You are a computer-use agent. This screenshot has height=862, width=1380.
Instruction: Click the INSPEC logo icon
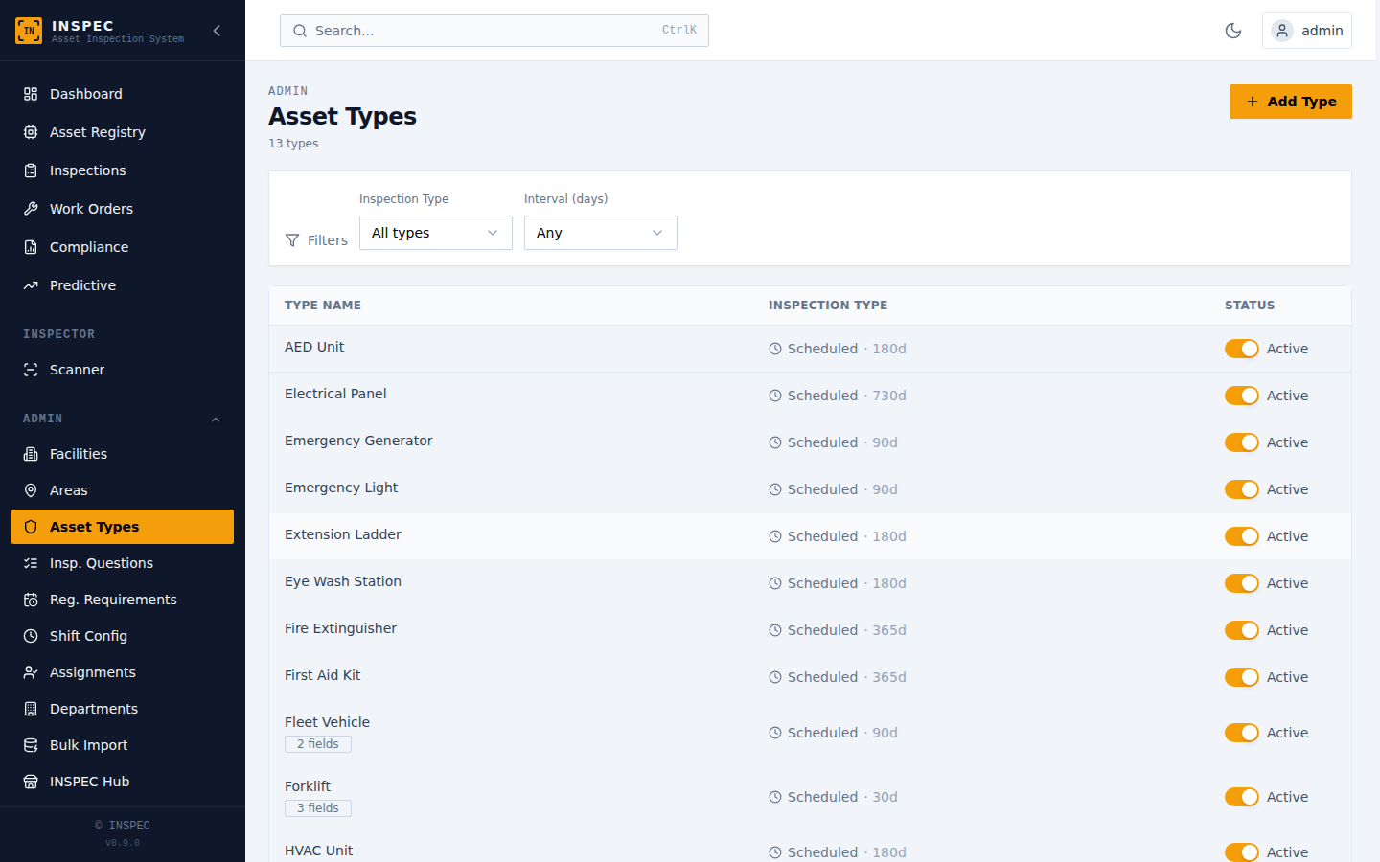click(x=29, y=31)
